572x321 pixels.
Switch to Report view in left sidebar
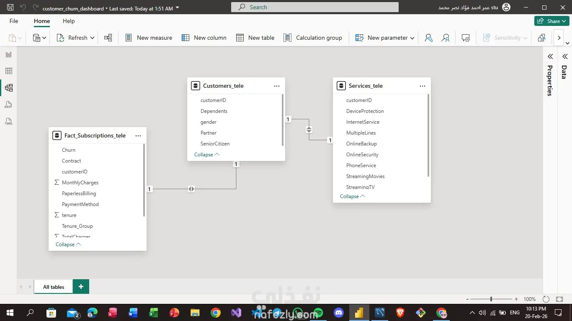(x=9, y=54)
